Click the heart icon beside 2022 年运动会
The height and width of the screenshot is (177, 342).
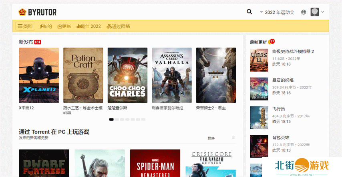click(262, 12)
